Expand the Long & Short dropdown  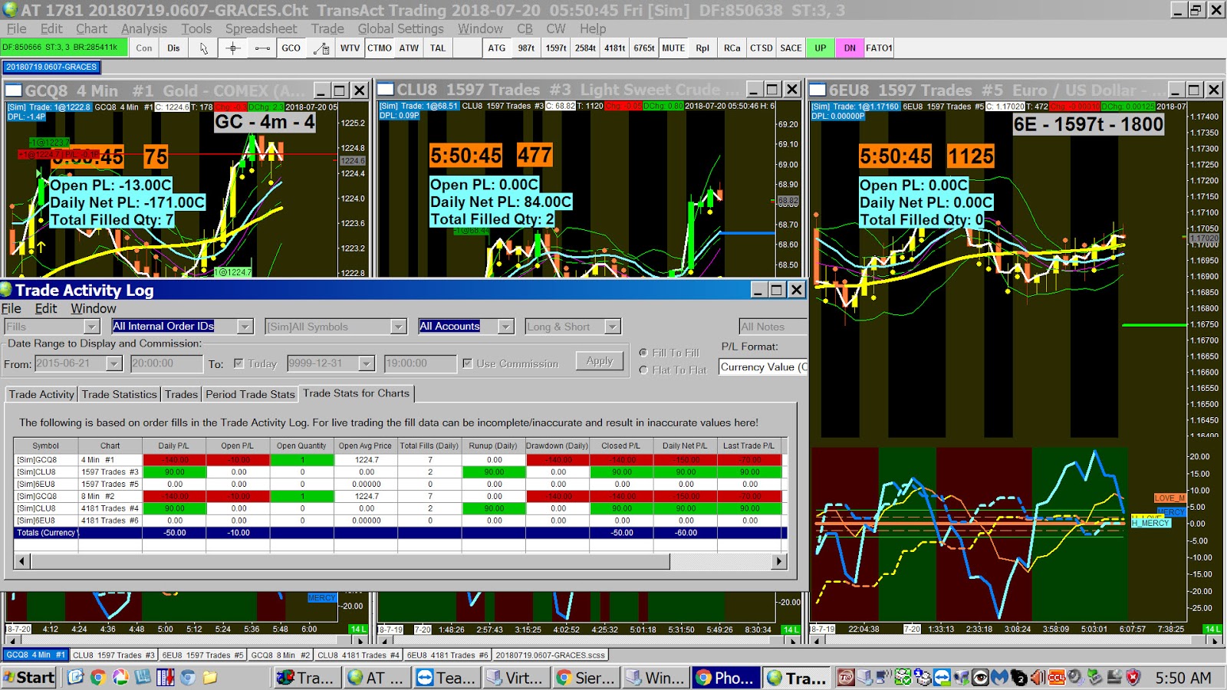click(x=613, y=326)
